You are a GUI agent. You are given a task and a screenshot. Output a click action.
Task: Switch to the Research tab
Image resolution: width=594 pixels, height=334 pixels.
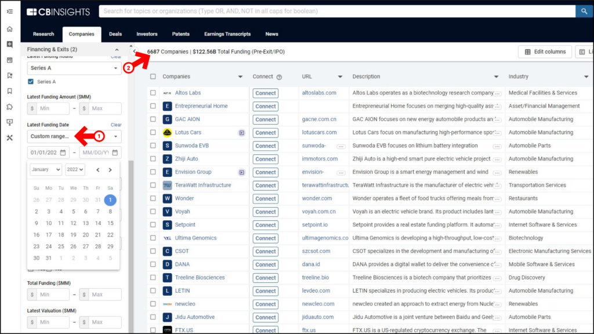point(44,34)
